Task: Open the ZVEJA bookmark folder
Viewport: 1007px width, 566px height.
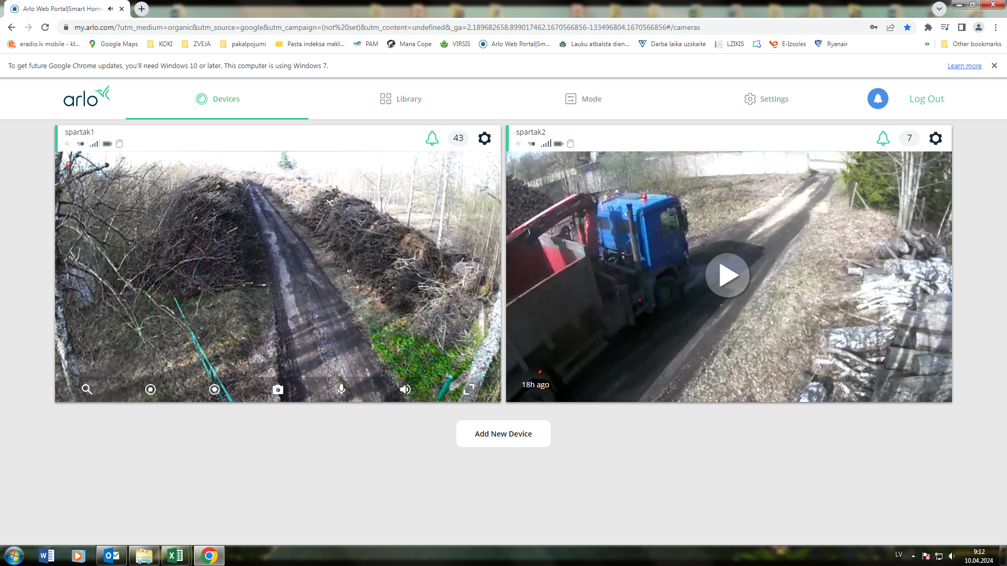Action: [196, 44]
